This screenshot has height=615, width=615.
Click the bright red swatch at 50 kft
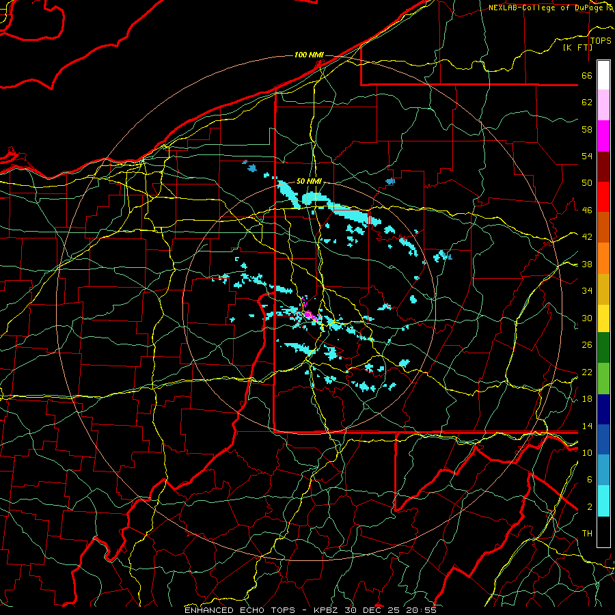603,197
